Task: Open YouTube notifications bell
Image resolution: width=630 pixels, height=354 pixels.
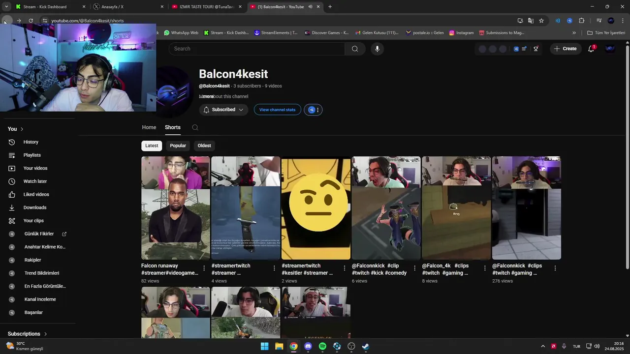Action: click(591, 49)
